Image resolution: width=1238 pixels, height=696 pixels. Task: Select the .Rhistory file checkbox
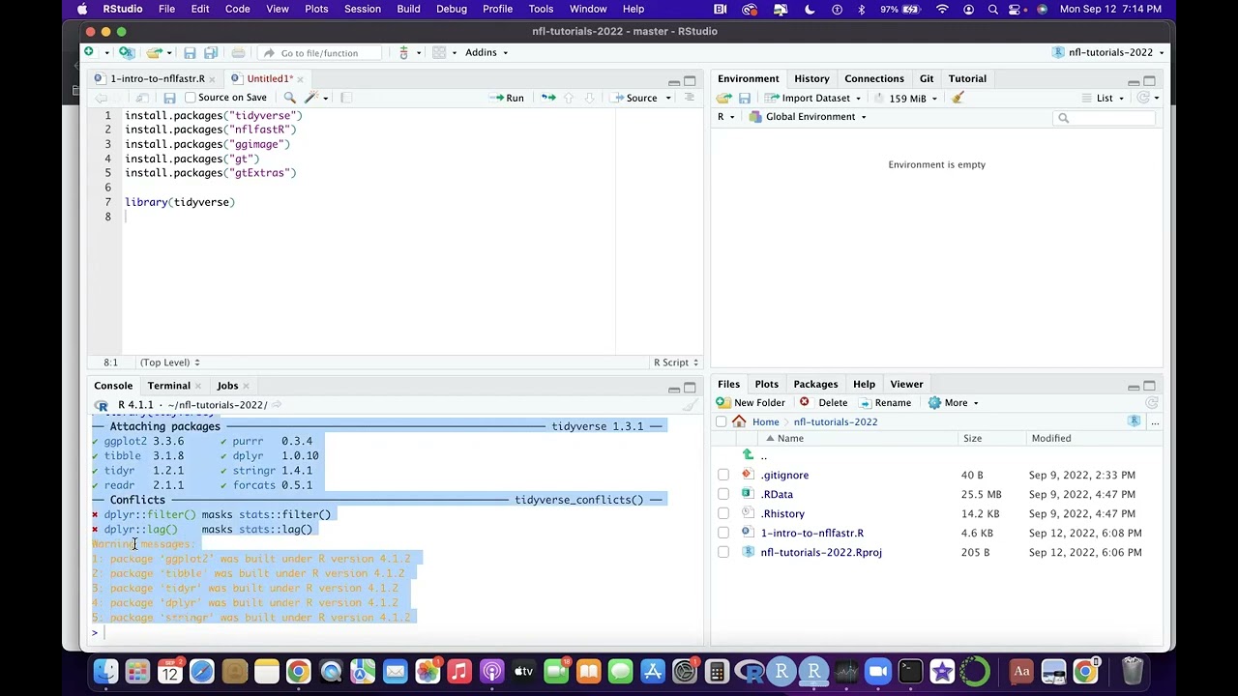[x=723, y=513]
